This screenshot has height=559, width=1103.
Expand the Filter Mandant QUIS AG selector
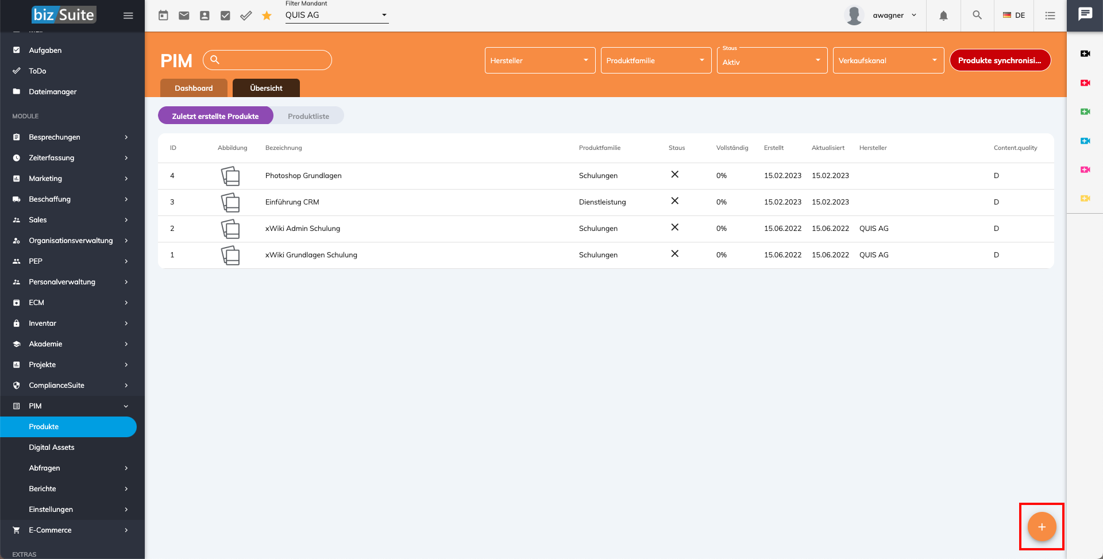pyautogui.click(x=337, y=15)
